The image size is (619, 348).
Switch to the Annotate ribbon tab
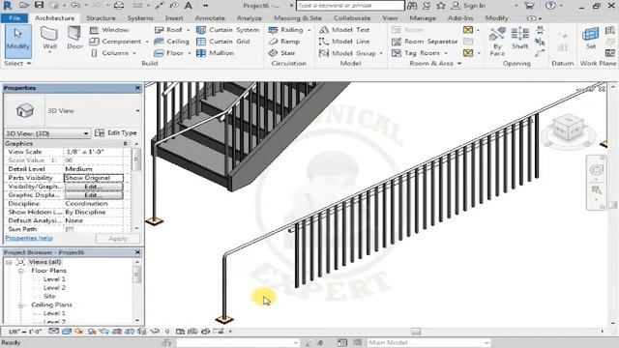pyautogui.click(x=210, y=18)
